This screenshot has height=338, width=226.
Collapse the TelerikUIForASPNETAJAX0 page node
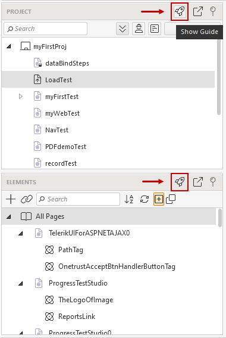[21, 233]
